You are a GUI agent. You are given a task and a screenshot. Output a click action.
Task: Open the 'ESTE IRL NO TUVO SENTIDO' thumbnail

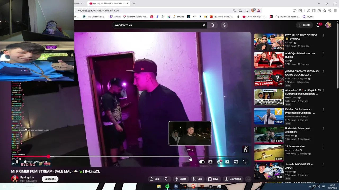coord(269,42)
